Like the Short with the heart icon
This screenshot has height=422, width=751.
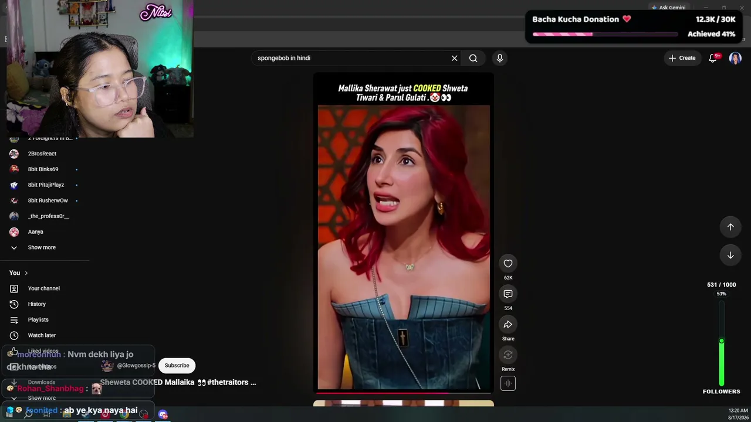point(508,264)
